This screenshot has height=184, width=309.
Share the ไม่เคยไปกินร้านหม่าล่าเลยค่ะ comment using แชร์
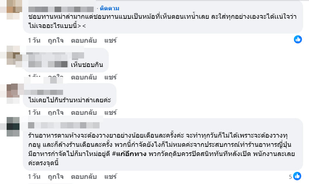click(110, 112)
